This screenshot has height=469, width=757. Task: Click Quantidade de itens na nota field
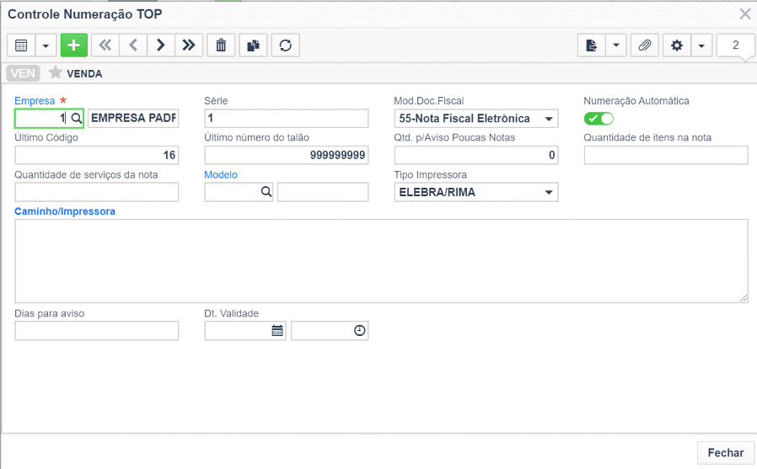click(x=666, y=155)
